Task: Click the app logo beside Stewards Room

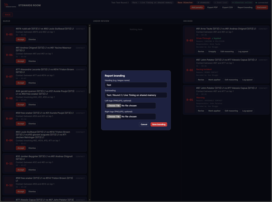Action: click(x=10, y=6)
